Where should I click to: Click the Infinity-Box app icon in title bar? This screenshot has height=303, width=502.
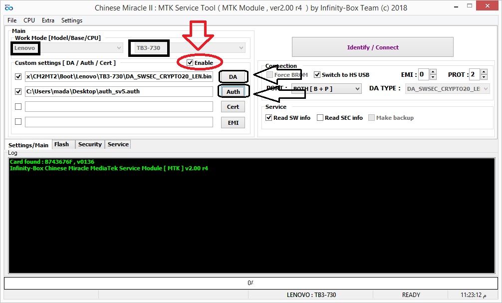pos(8,7)
